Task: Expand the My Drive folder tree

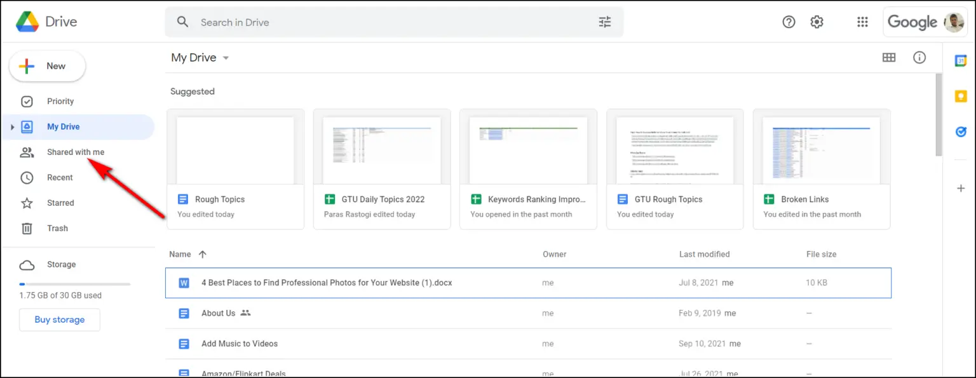Action: (12, 127)
